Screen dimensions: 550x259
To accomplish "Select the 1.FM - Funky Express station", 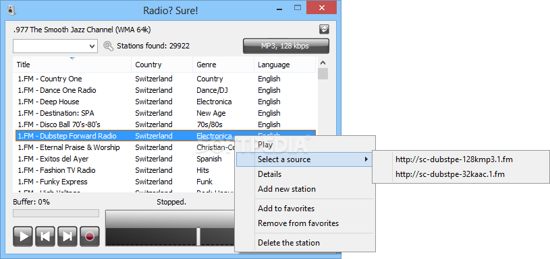I will [x=125, y=182].
